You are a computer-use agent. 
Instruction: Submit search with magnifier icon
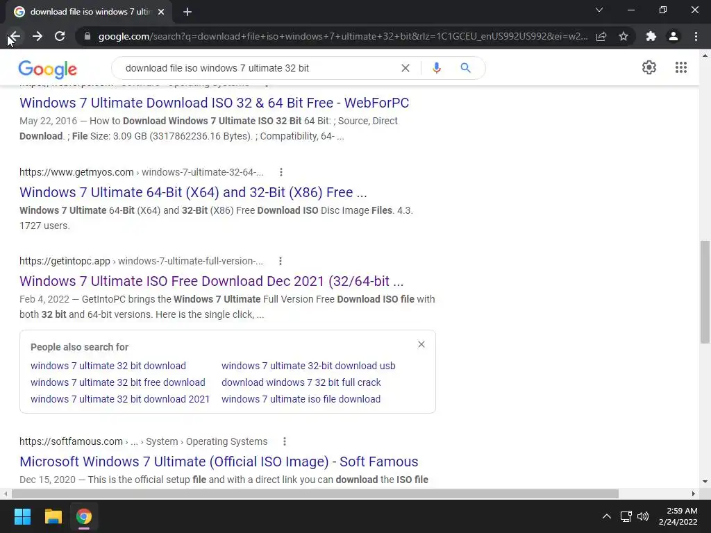pos(465,68)
